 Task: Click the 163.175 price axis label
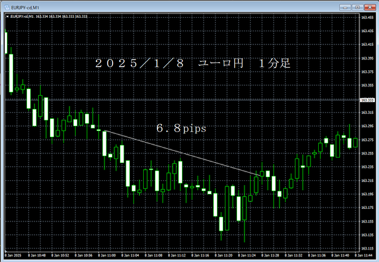tap(367, 207)
